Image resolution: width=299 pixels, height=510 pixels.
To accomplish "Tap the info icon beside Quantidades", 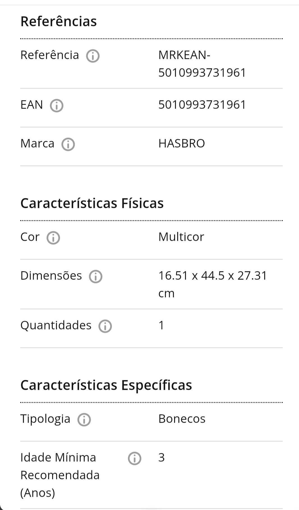I will click(x=105, y=326).
